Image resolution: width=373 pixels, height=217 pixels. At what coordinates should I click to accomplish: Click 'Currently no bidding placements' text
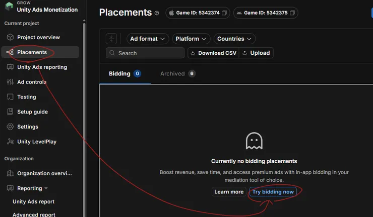[x=254, y=161]
